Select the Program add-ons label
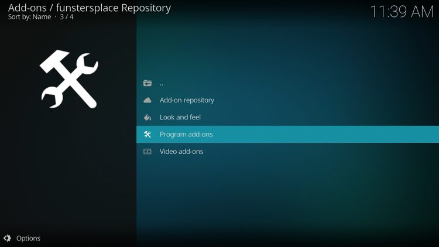Viewport: 439px width, 247px height. tap(186, 134)
